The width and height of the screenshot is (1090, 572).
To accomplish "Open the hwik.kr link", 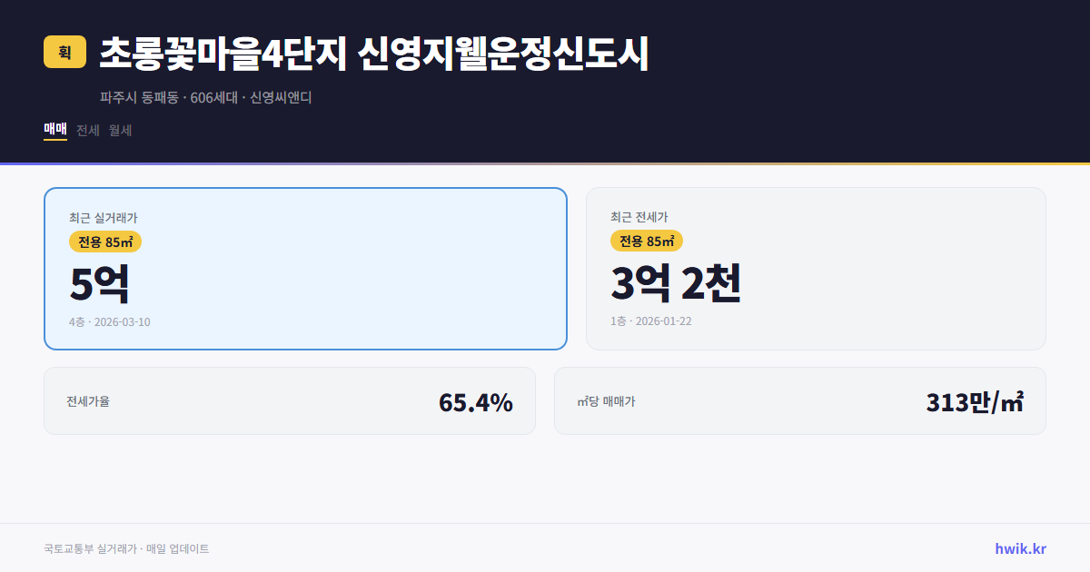I will [1021, 547].
